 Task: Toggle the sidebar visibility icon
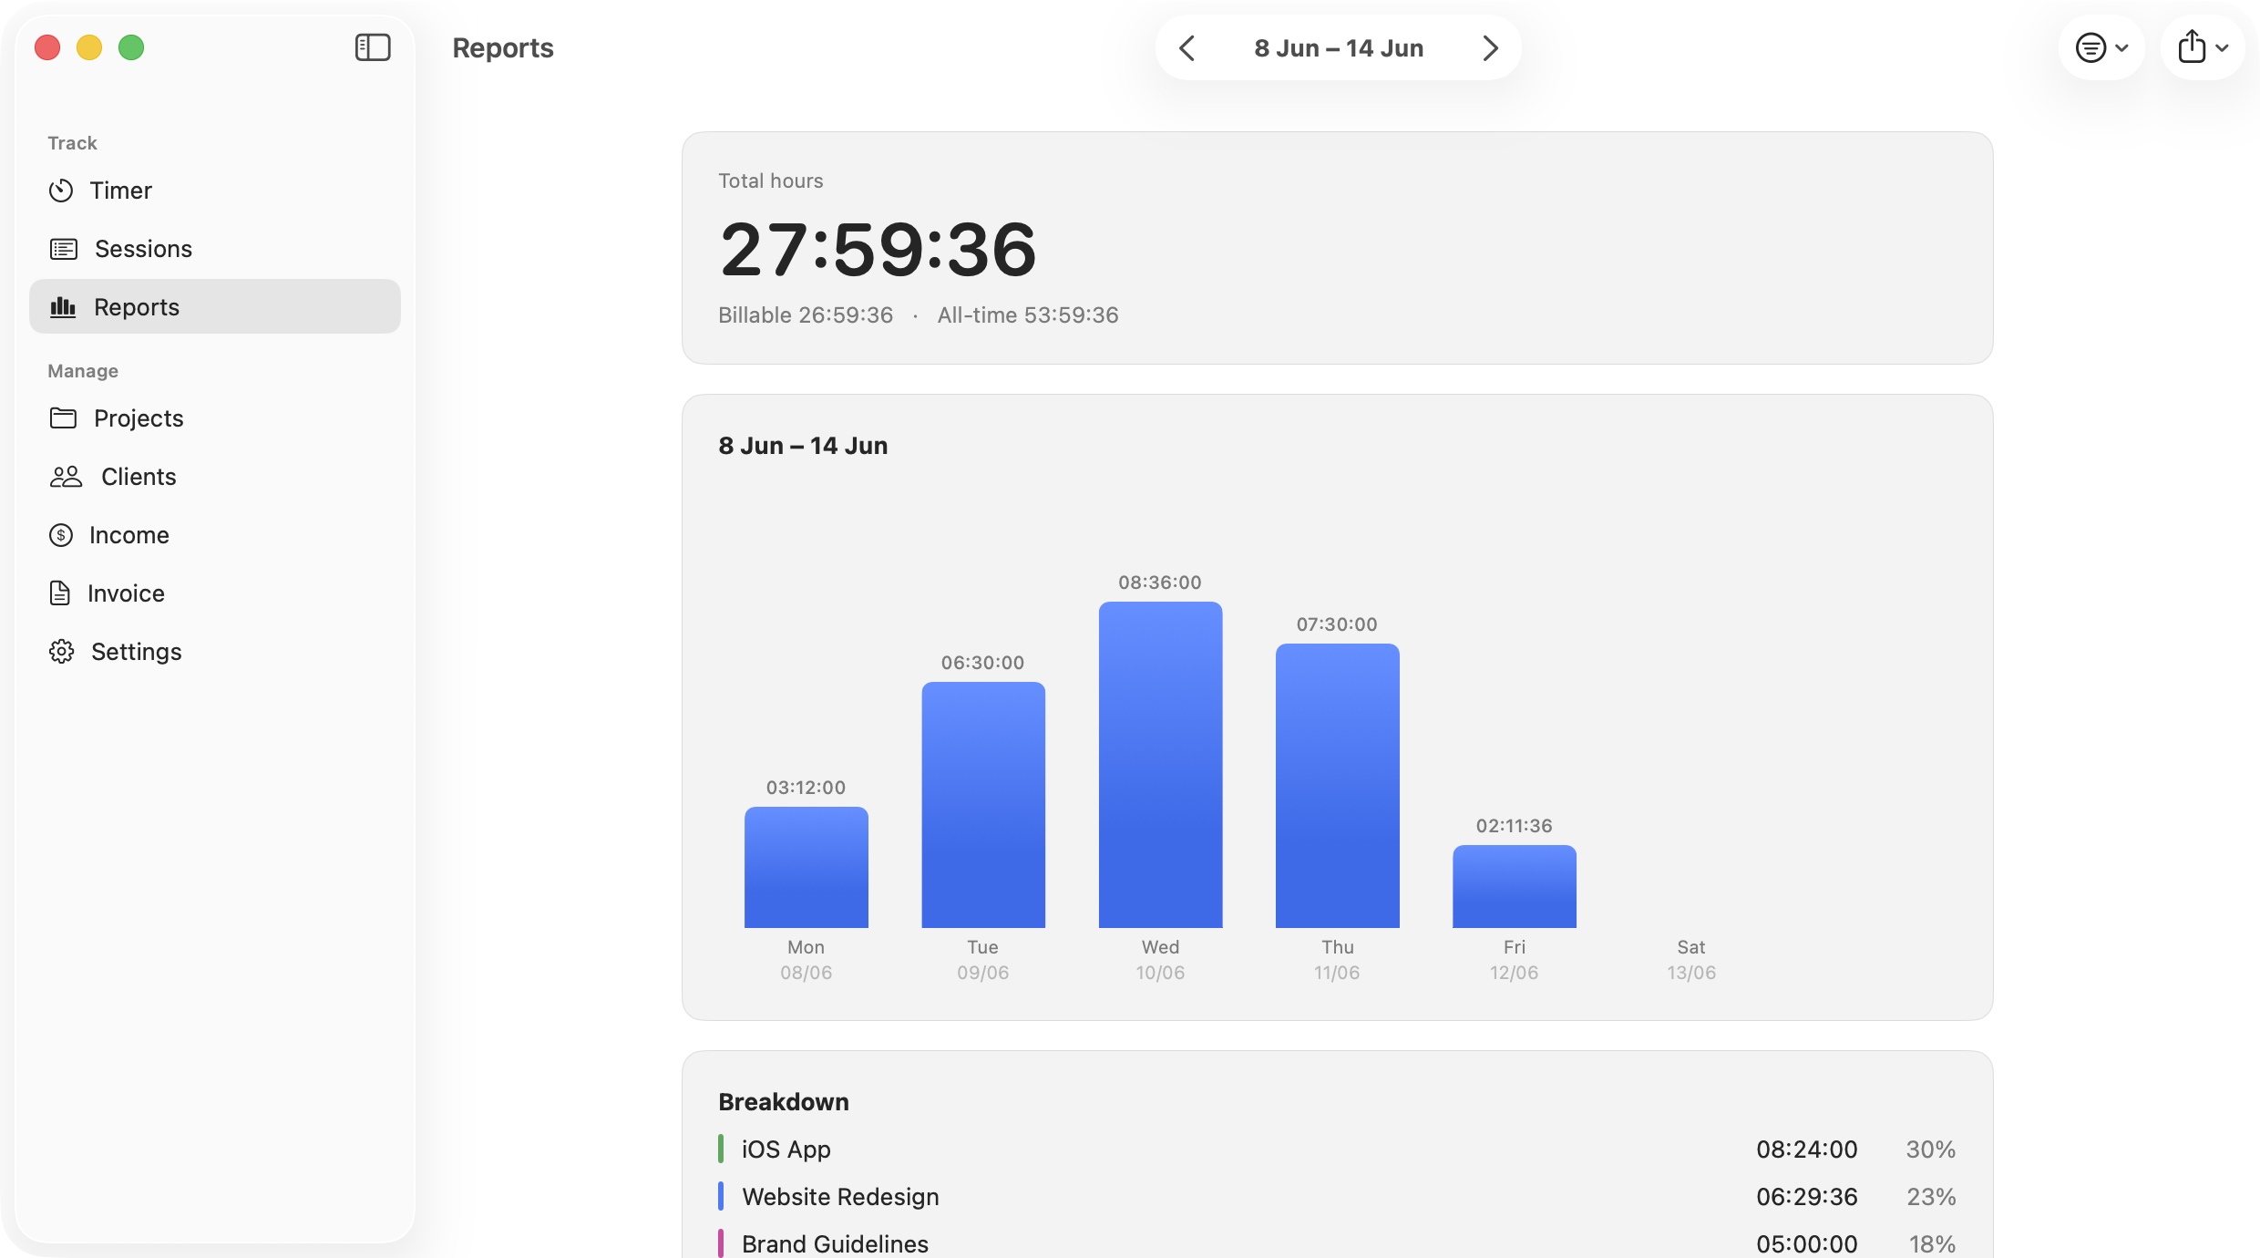[x=373, y=47]
